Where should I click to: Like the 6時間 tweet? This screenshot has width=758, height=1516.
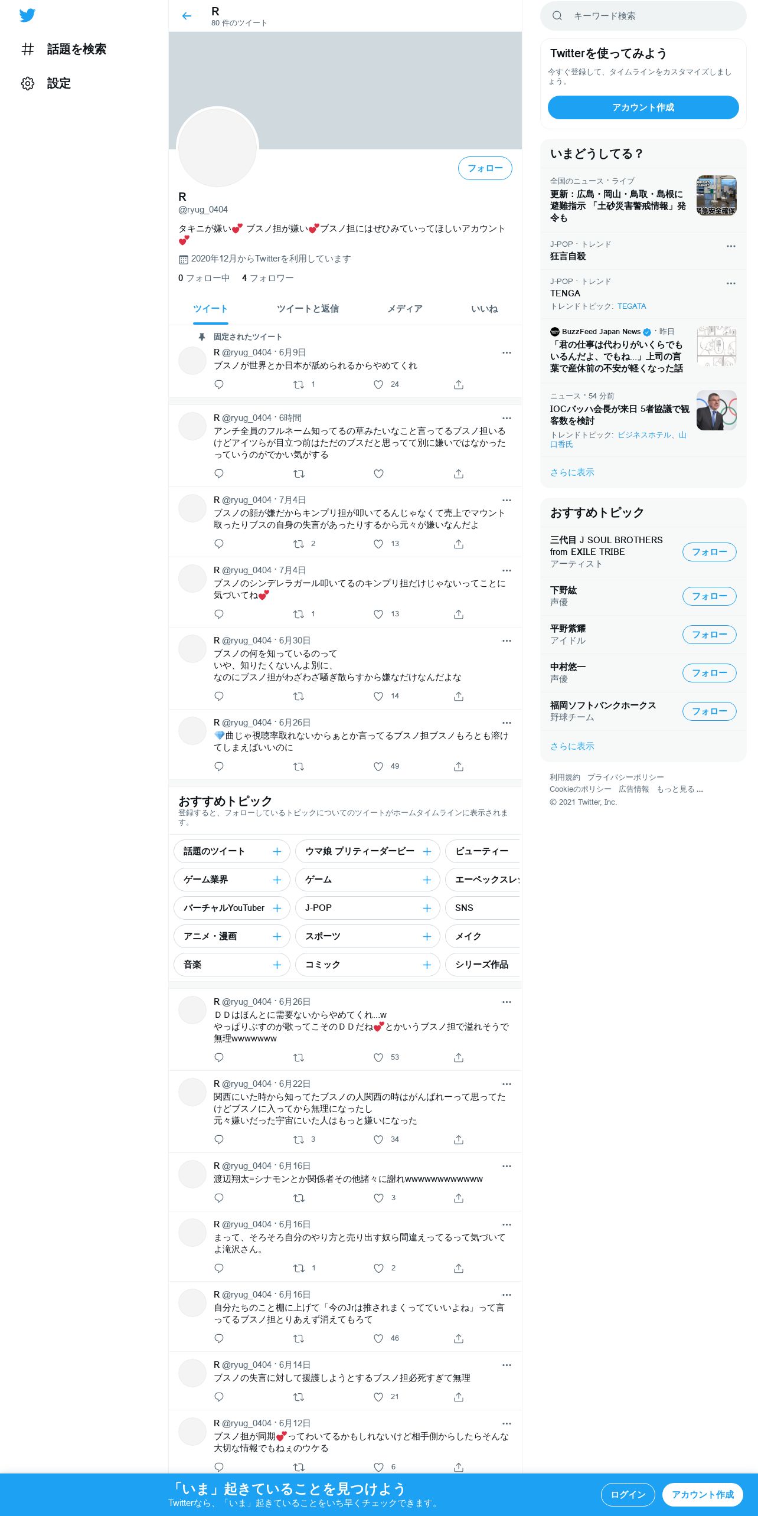378,473
